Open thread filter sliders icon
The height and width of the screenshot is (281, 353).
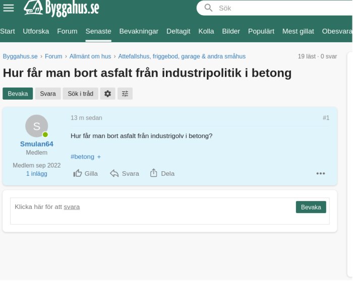point(125,94)
